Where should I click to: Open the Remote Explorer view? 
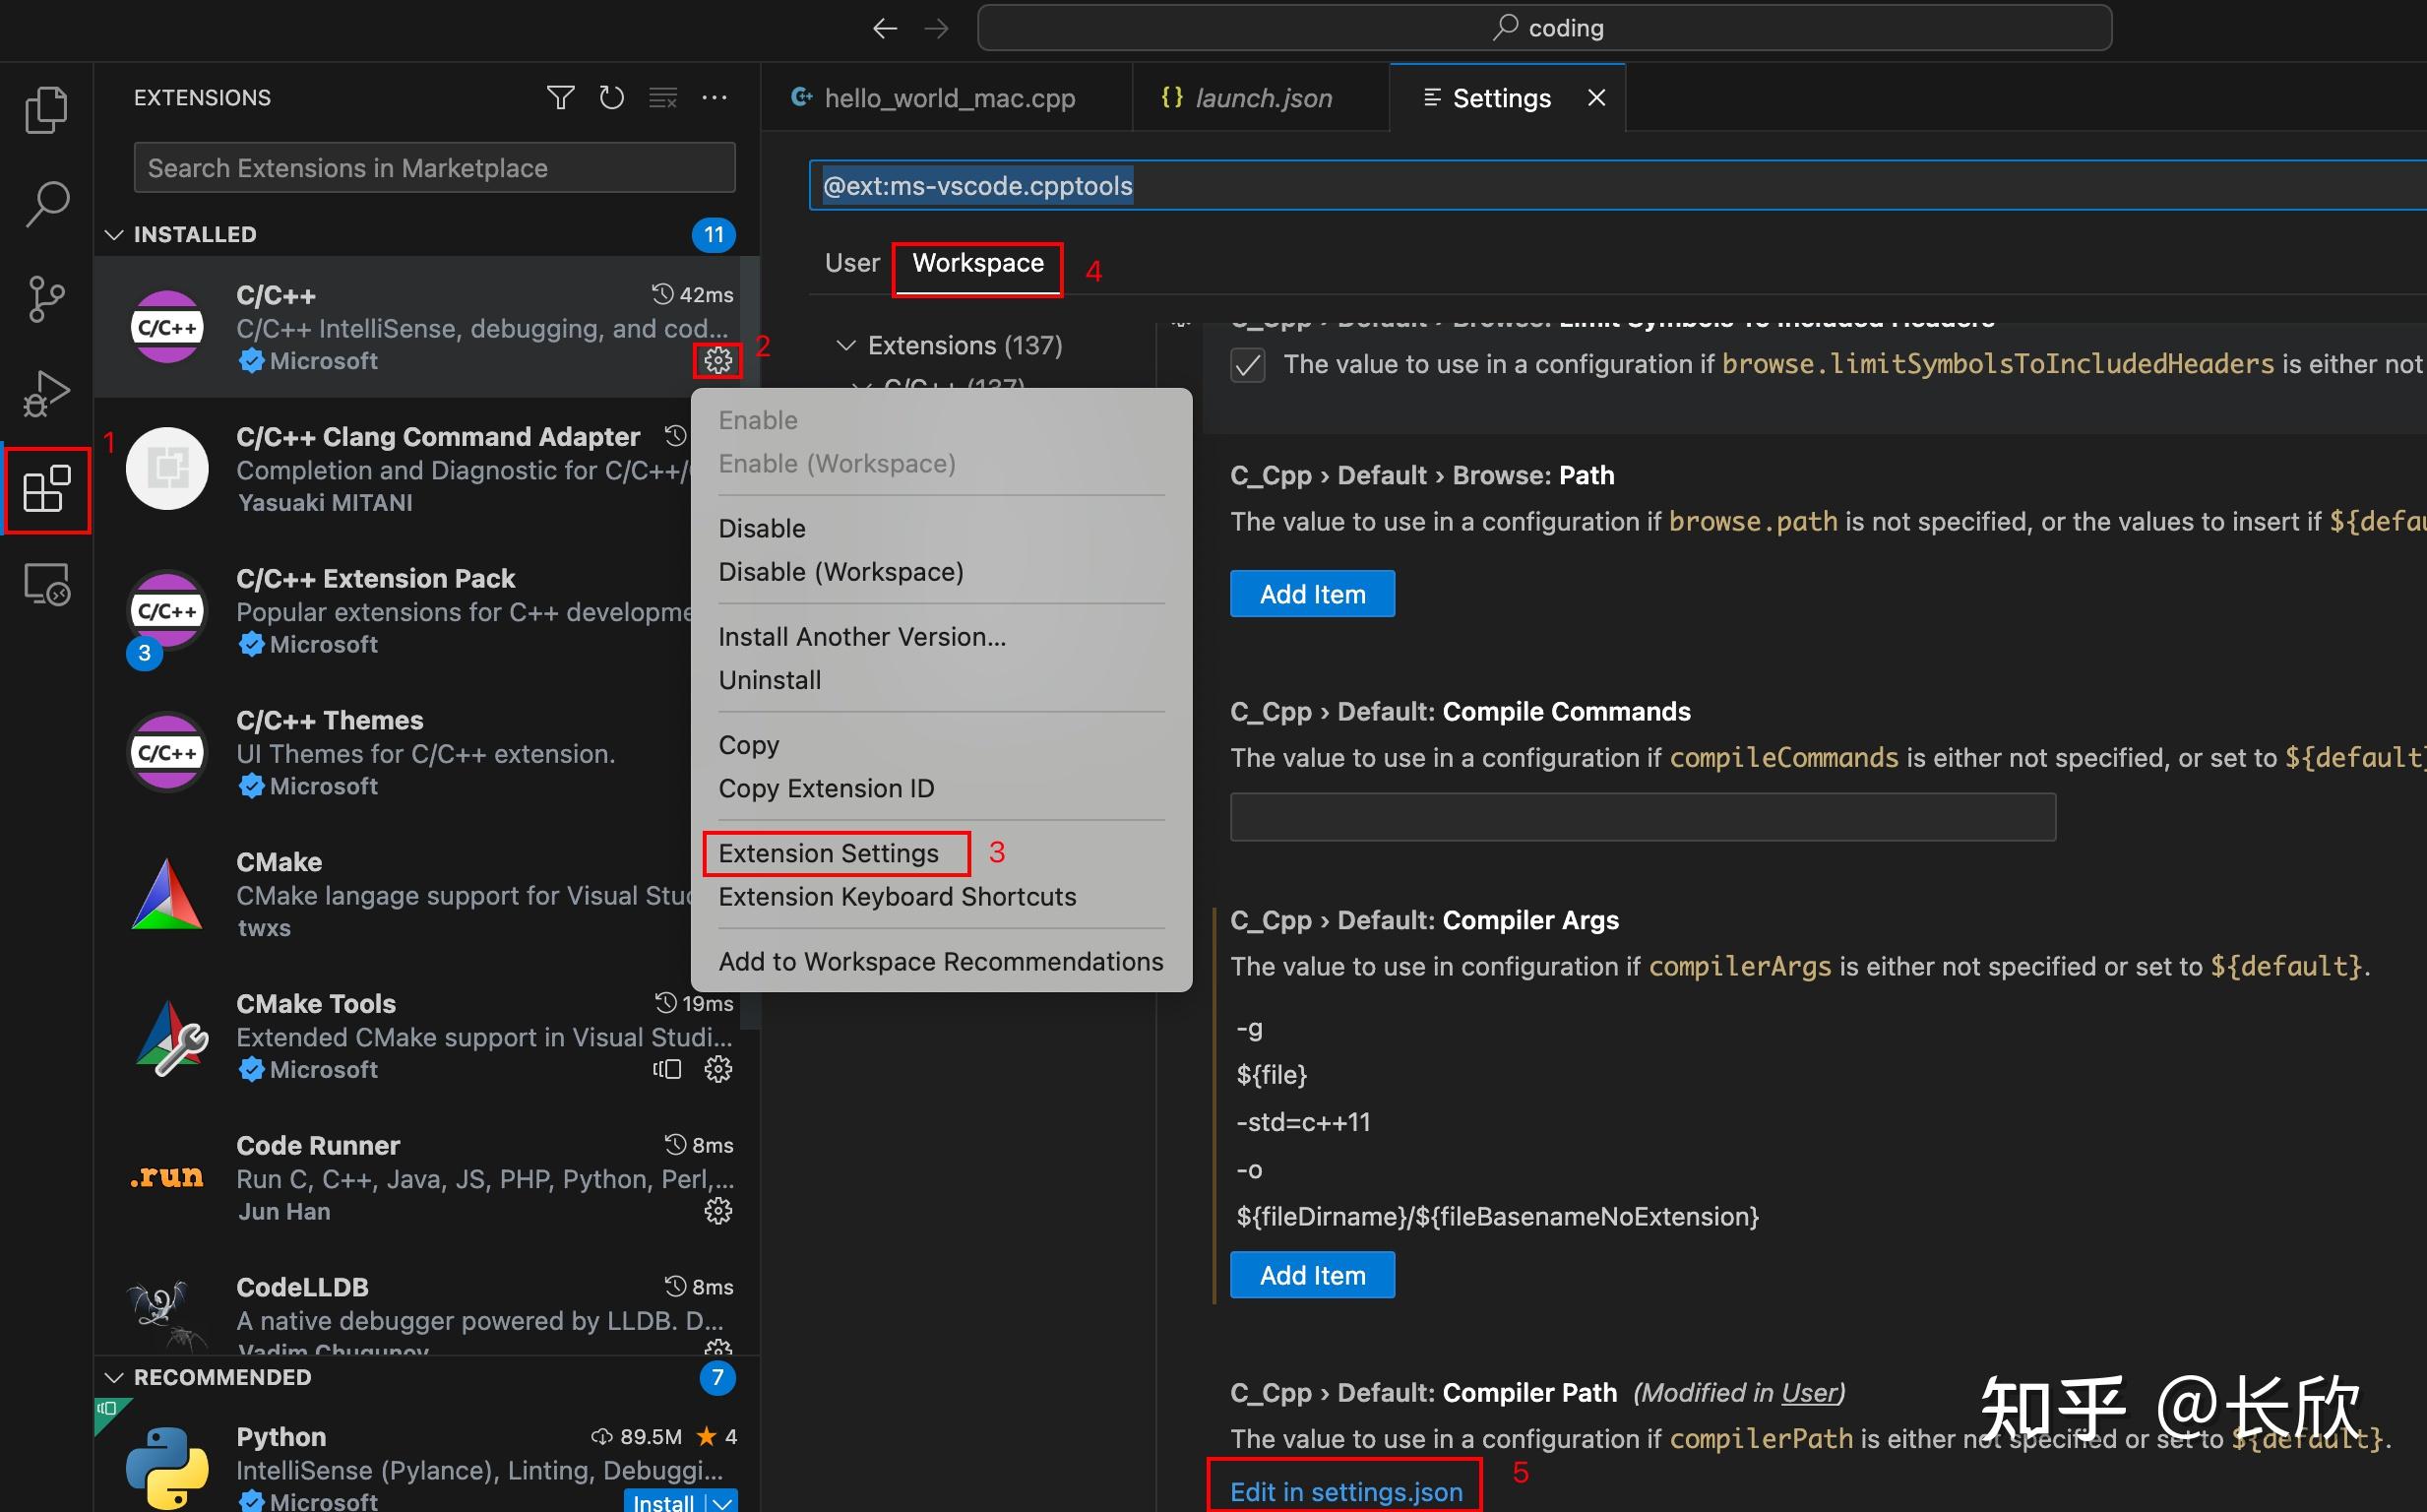click(x=46, y=583)
